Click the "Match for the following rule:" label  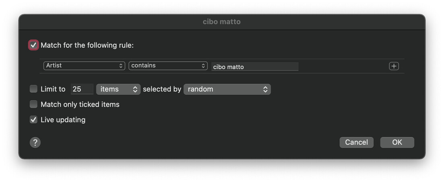87,45
